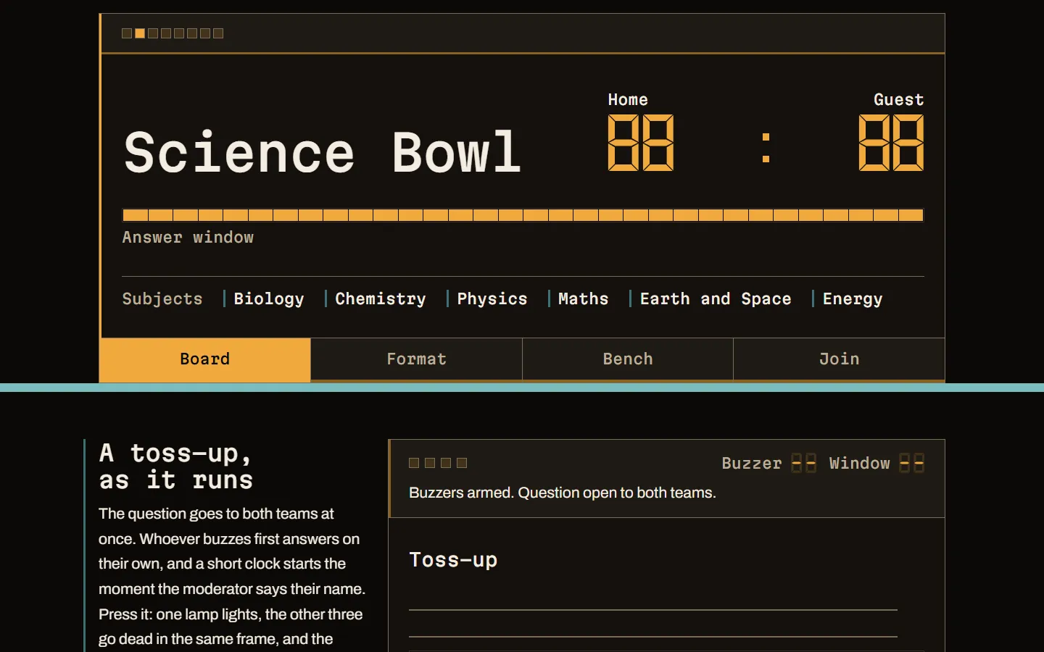Click the Buzzer counter digits

[803, 463]
